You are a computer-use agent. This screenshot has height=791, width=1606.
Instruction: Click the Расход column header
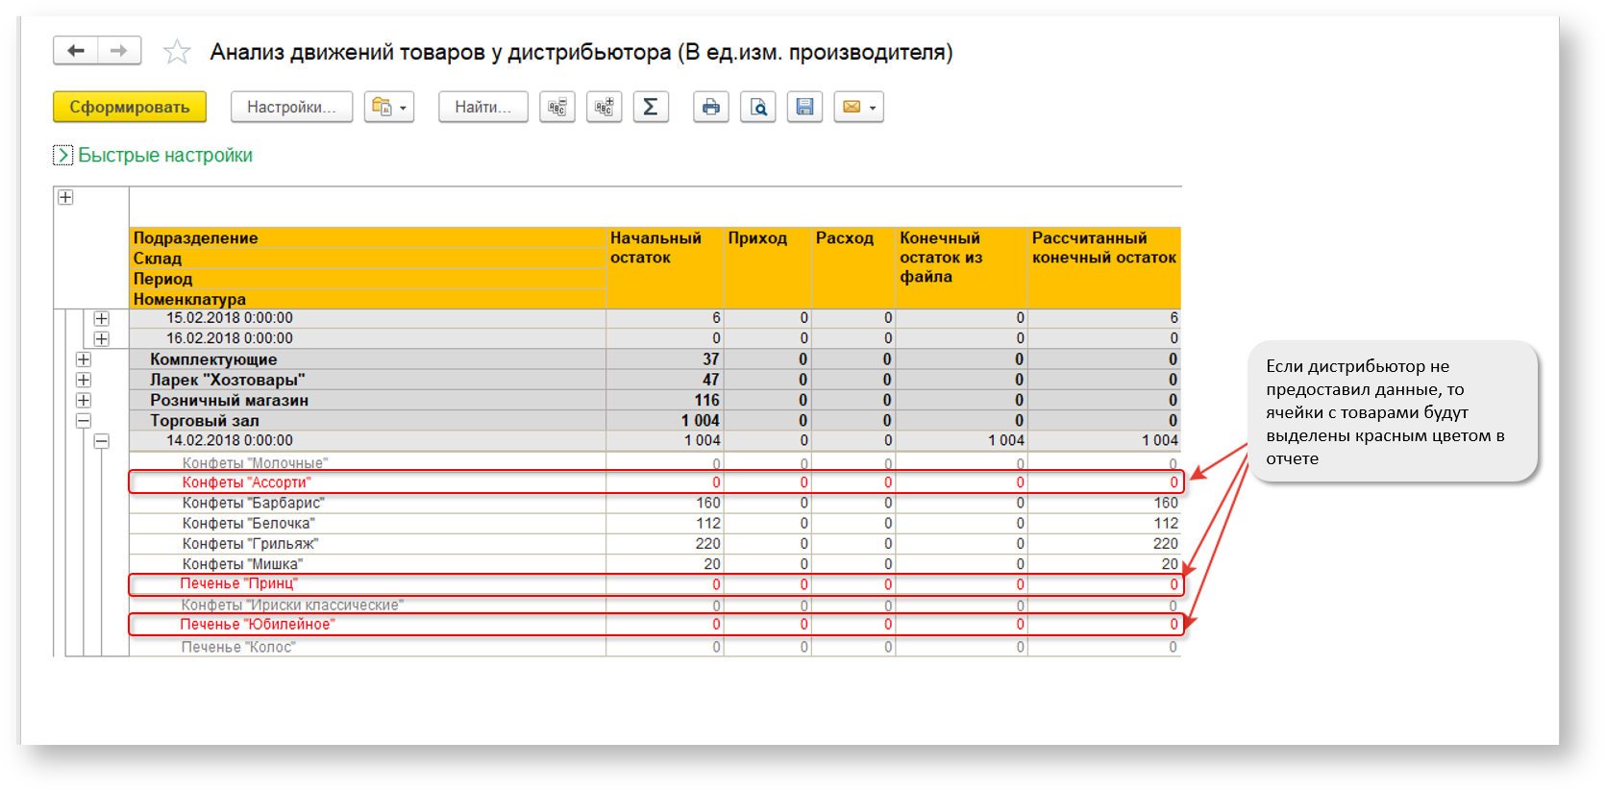[x=853, y=268]
